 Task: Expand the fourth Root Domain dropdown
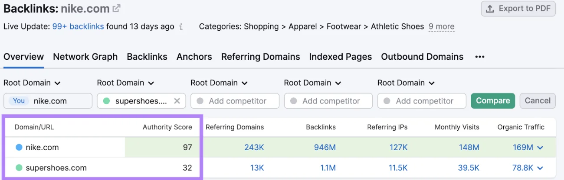click(313, 83)
